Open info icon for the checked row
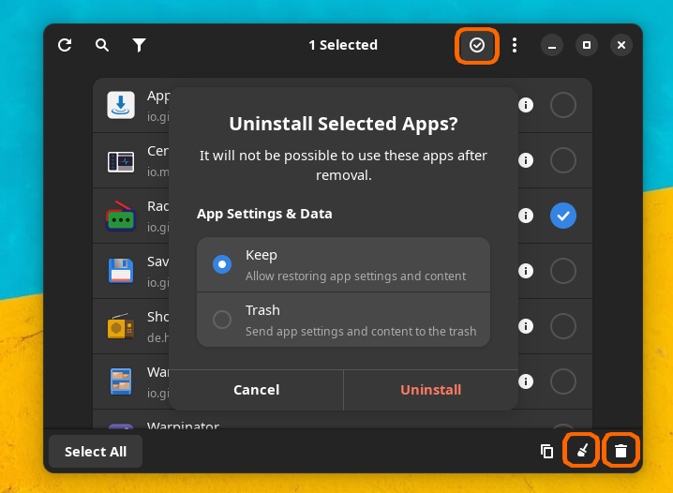The height and width of the screenshot is (493, 673). click(x=526, y=216)
